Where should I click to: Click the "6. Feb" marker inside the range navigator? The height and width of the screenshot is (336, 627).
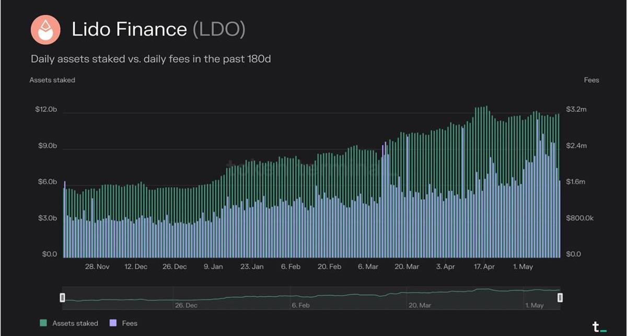tap(301, 305)
